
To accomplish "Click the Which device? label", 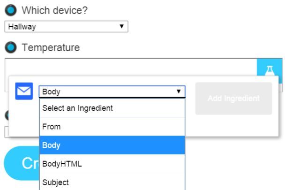I will coord(55,10).
